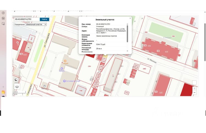The height and width of the screenshot is (133, 206).
Task: Select small parcel 2498 in garage row
Action: click(x=101, y=67)
